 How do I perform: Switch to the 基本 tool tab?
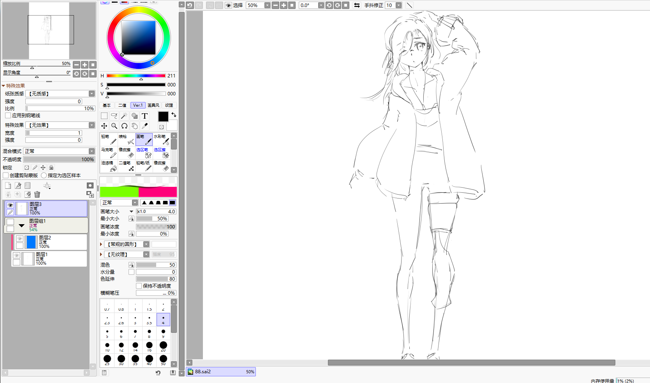pyautogui.click(x=106, y=105)
